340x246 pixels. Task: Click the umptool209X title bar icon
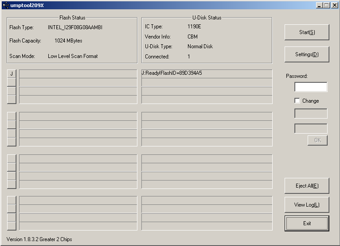[6, 5]
